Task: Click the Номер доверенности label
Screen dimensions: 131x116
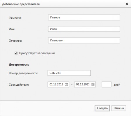Action: 23,73
